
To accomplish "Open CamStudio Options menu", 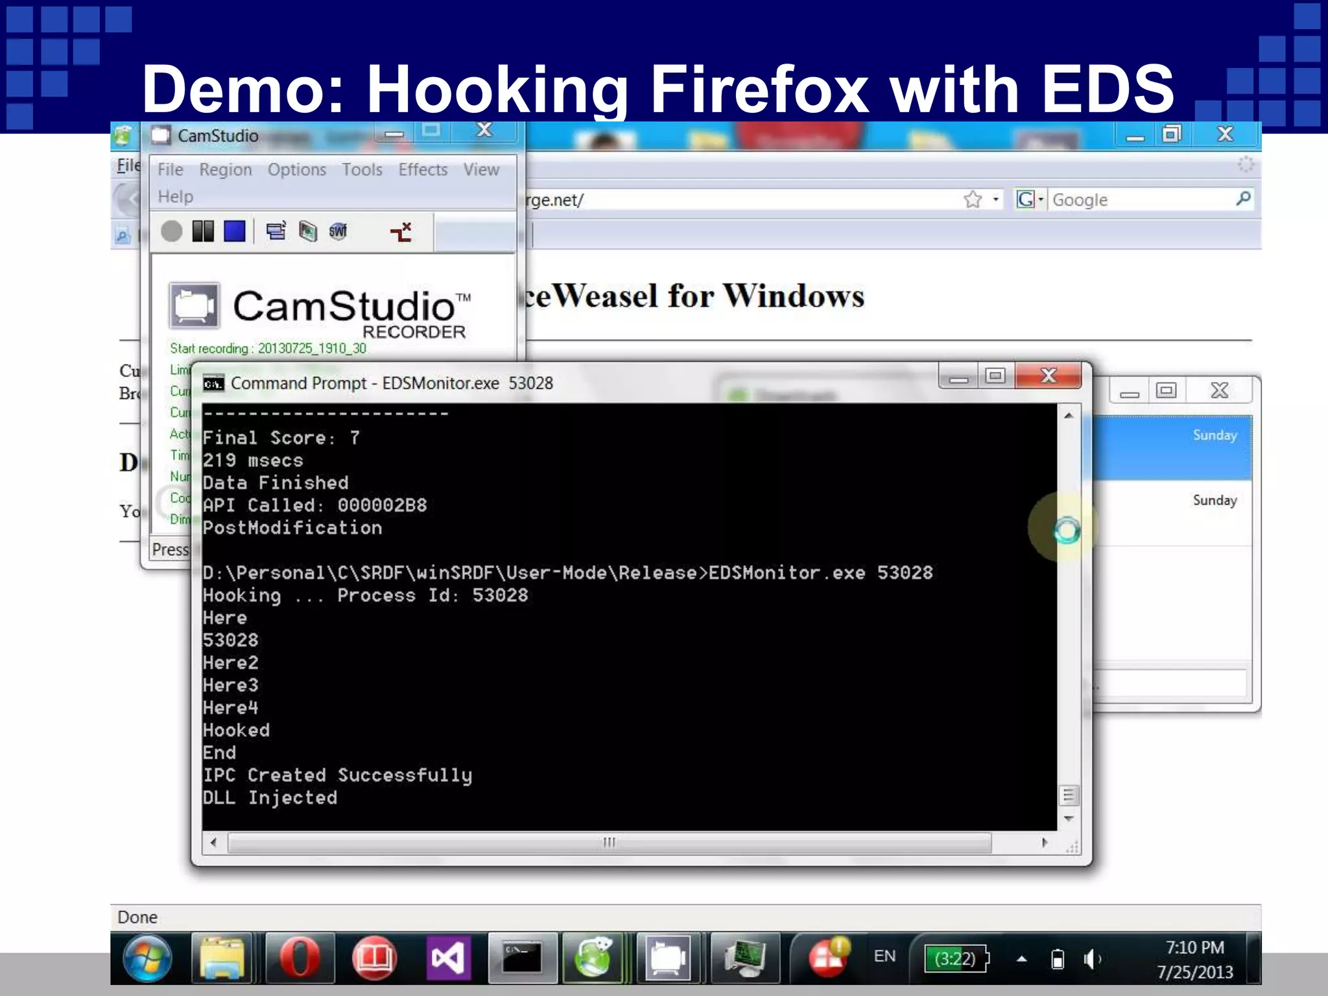I will coord(297,170).
